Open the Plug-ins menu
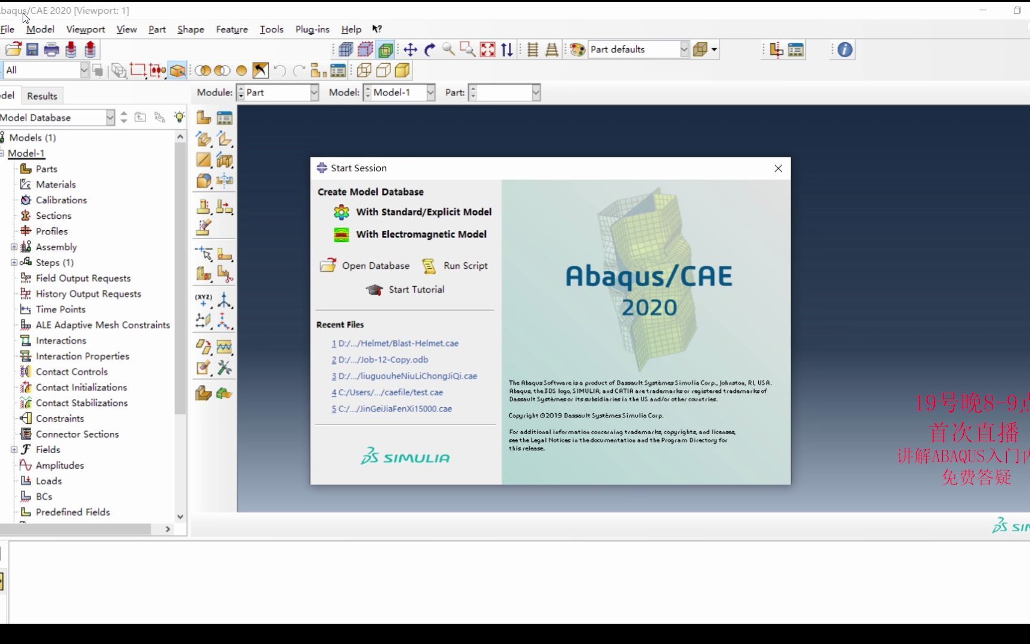1030x644 pixels. [x=312, y=29]
